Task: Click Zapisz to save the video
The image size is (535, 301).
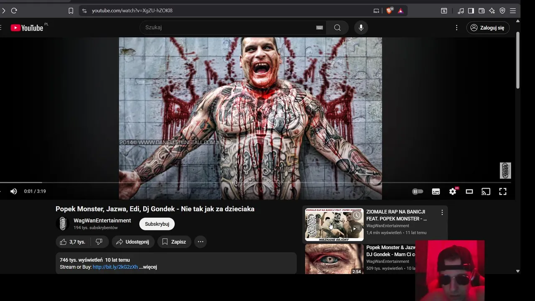Action: tap(174, 242)
